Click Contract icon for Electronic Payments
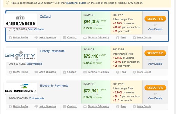Image resolution: width=176 pixels, height=114 pixels. click(65, 107)
